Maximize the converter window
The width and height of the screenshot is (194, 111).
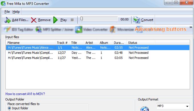(x=176, y=3)
